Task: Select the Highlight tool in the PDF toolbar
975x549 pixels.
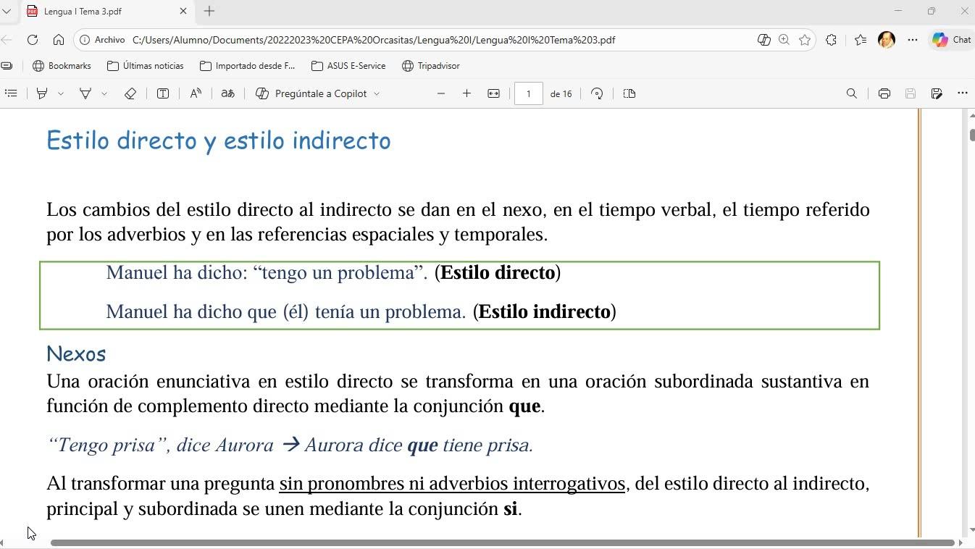Action: point(42,93)
